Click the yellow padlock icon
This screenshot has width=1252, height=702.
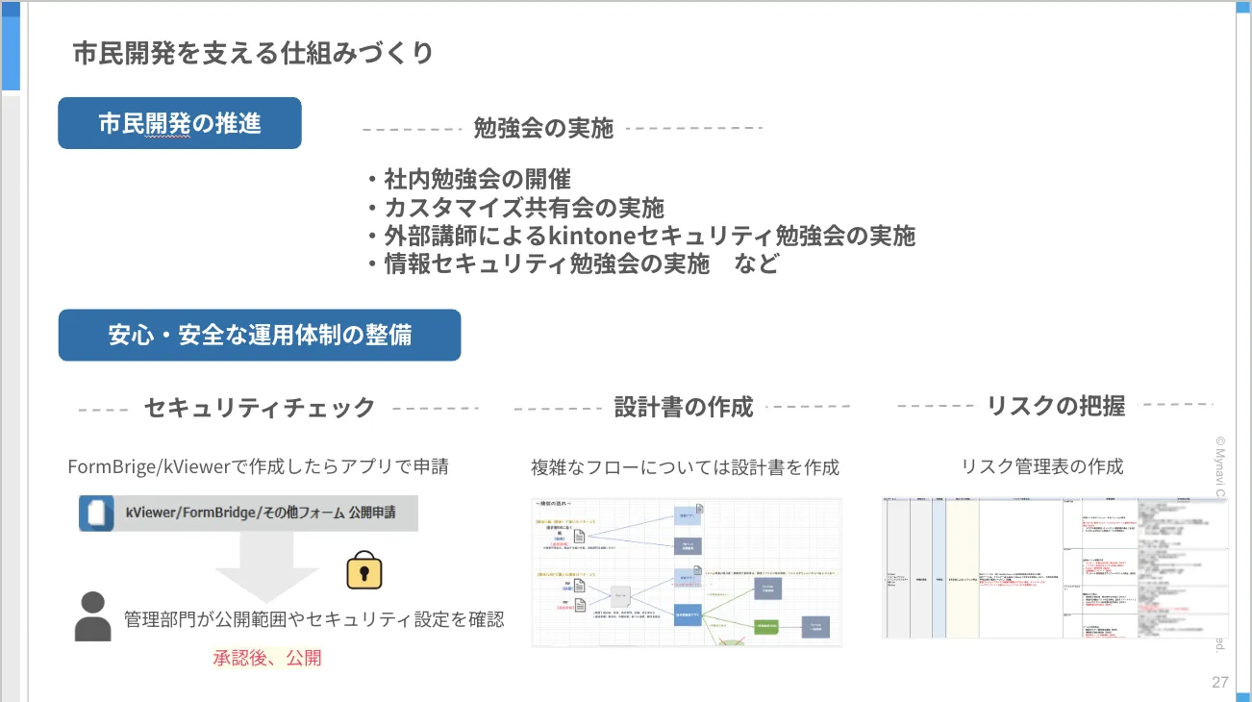click(363, 569)
